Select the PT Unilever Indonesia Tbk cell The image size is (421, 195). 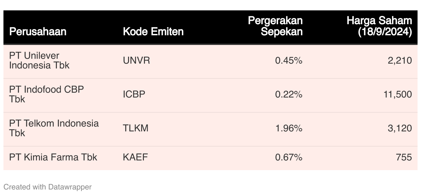(39, 61)
